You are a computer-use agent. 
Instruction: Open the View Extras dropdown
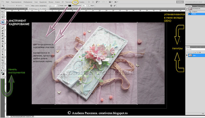click(98, 2)
